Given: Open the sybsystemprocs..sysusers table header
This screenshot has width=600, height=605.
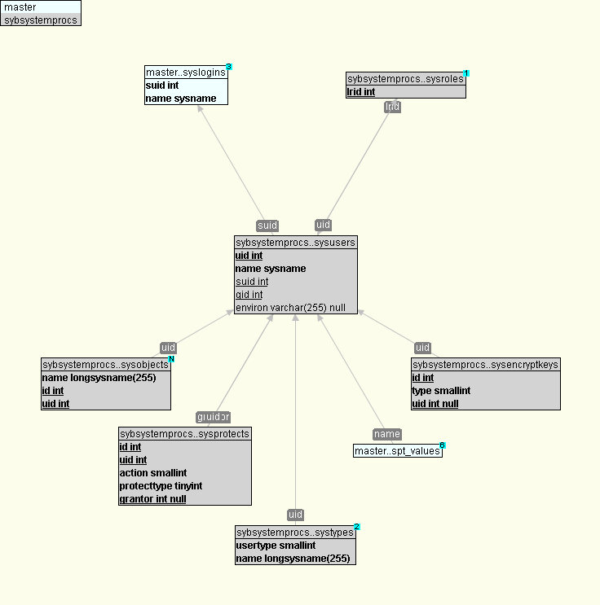Looking at the screenshot, I should pos(295,243).
